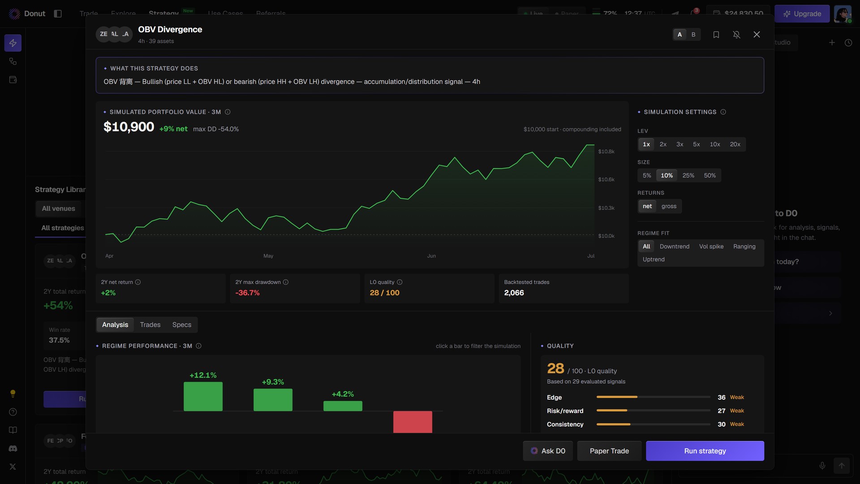Viewport: 860px width, 484px height.
Task: Open the help question-mark sidebar icon
Action: click(13, 412)
